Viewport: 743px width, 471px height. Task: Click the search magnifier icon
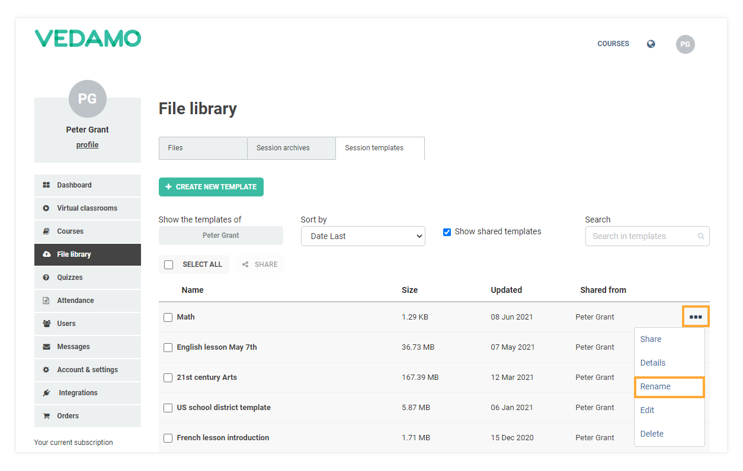(x=701, y=236)
